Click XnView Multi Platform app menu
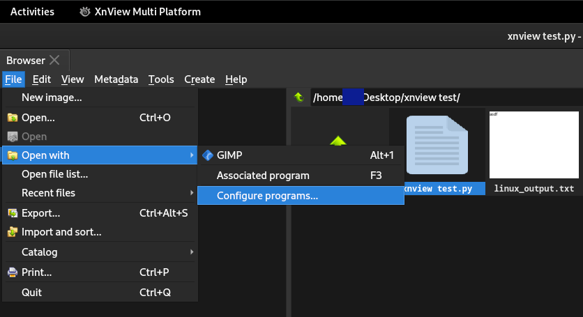This screenshot has height=317, width=583. point(140,12)
